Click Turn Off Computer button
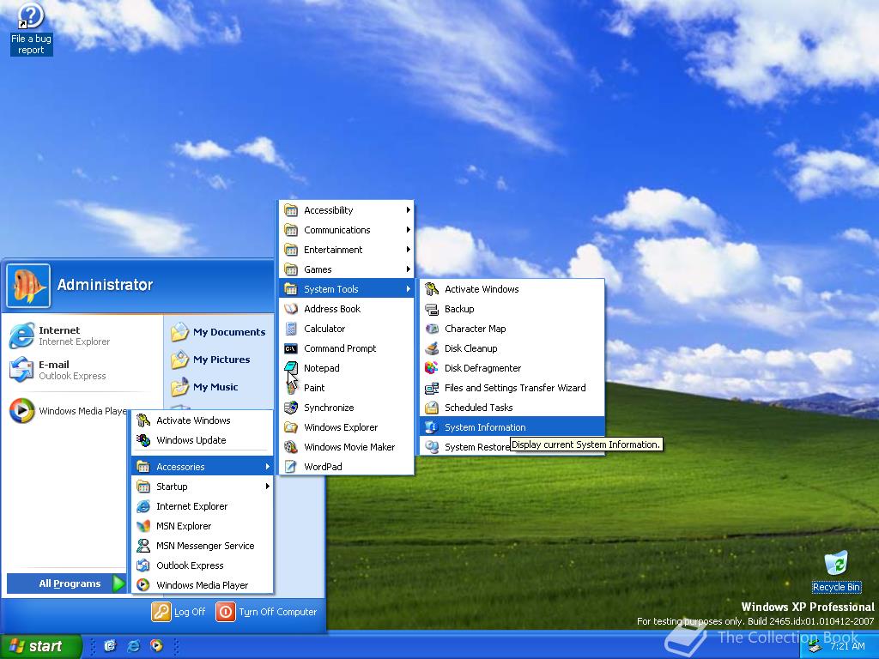Viewport: 879px width, 659px height. pos(267,612)
